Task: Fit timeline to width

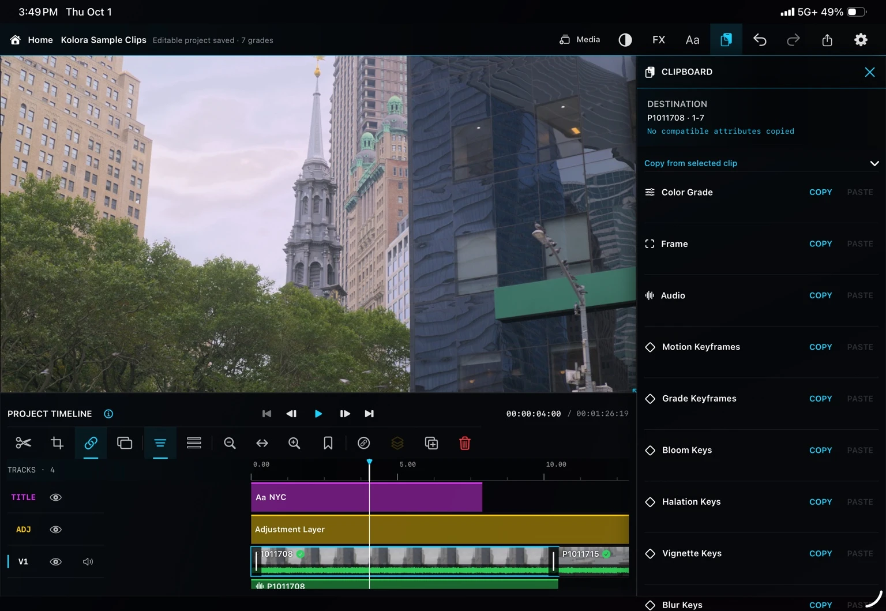Action: pyautogui.click(x=262, y=443)
